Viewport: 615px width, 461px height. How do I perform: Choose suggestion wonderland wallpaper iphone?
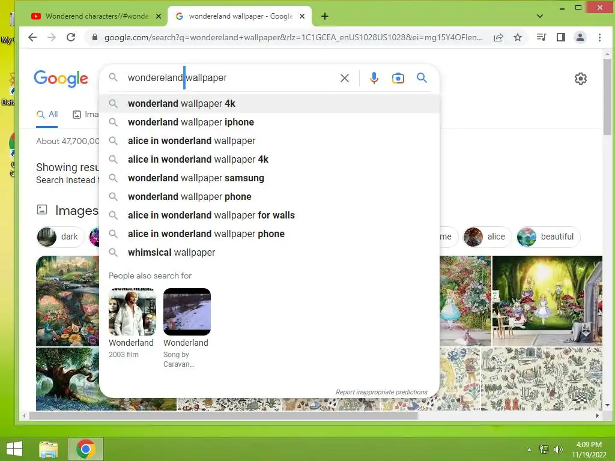pos(270,122)
